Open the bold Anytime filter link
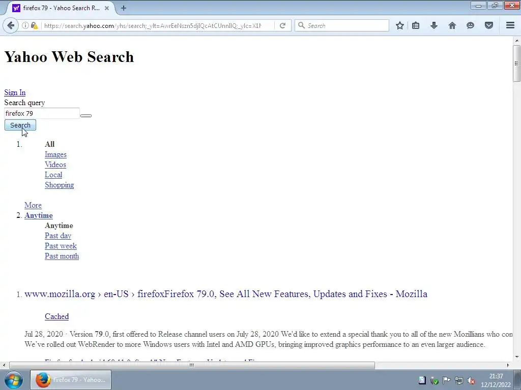Viewport: 521px width, 390px height. pyautogui.click(x=39, y=215)
